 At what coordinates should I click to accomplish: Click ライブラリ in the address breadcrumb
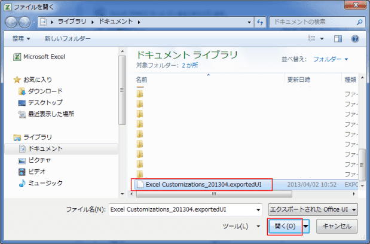coord(72,22)
